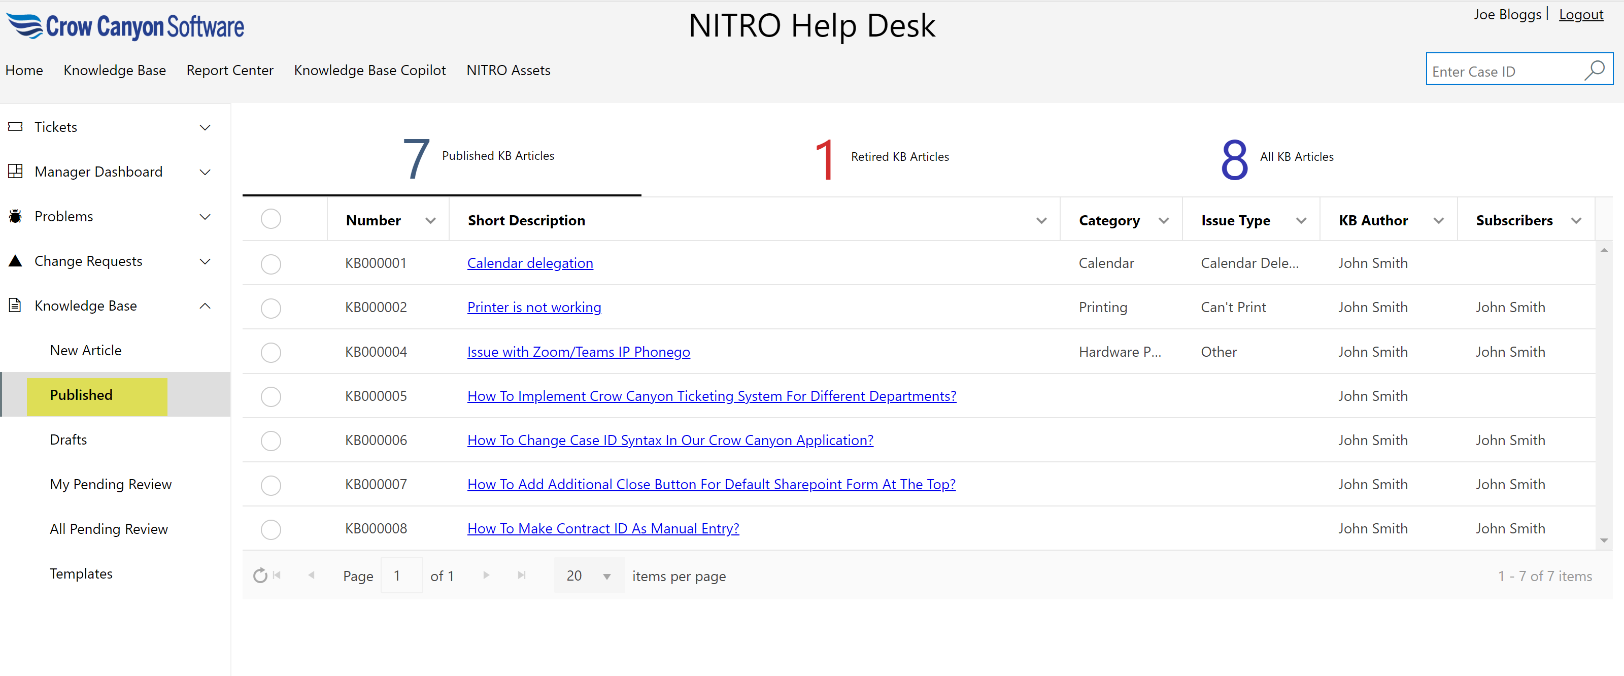Go to last page arrow icon
The height and width of the screenshot is (676, 1624).
(521, 575)
